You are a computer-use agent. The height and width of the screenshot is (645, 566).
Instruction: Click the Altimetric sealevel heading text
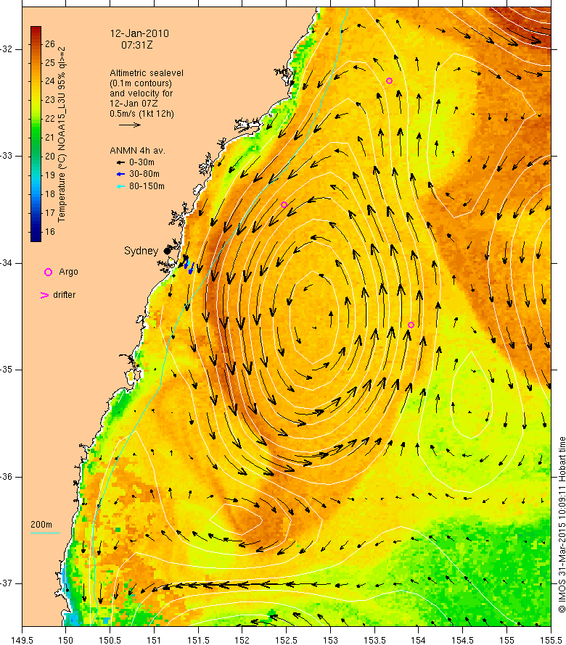click(x=147, y=72)
